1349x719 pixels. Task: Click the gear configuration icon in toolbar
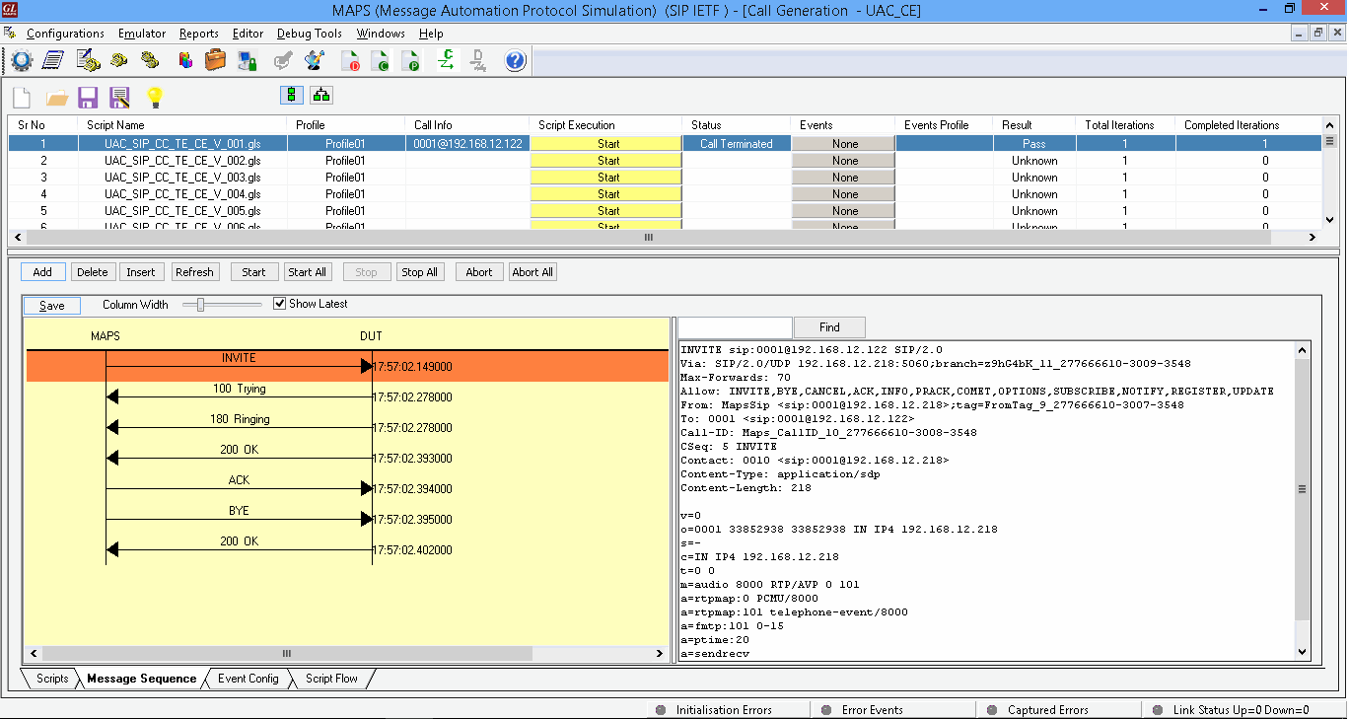pos(22,61)
